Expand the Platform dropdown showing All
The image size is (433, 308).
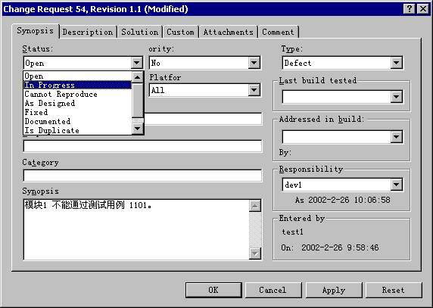tap(254, 90)
